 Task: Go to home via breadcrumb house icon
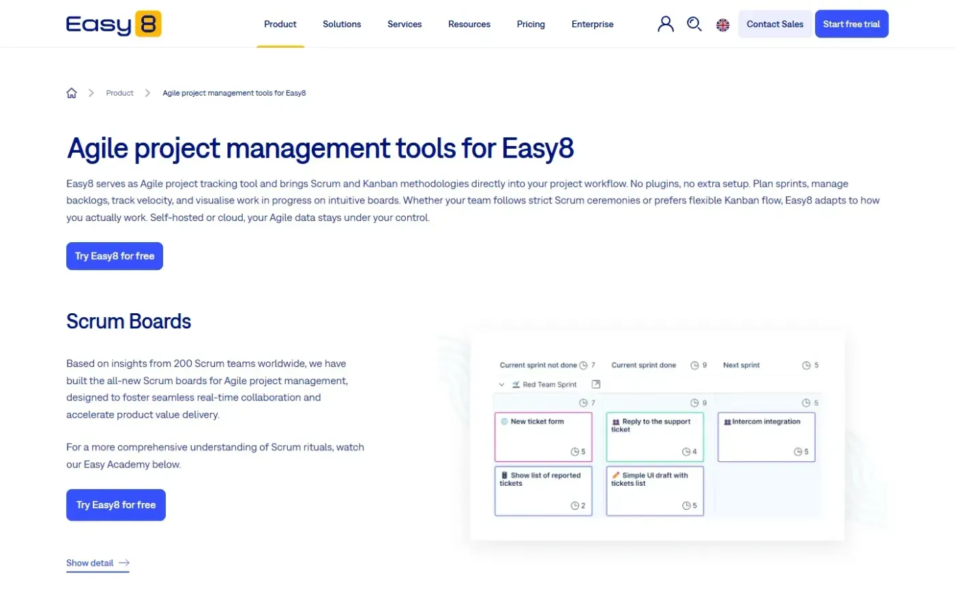[72, 93]
